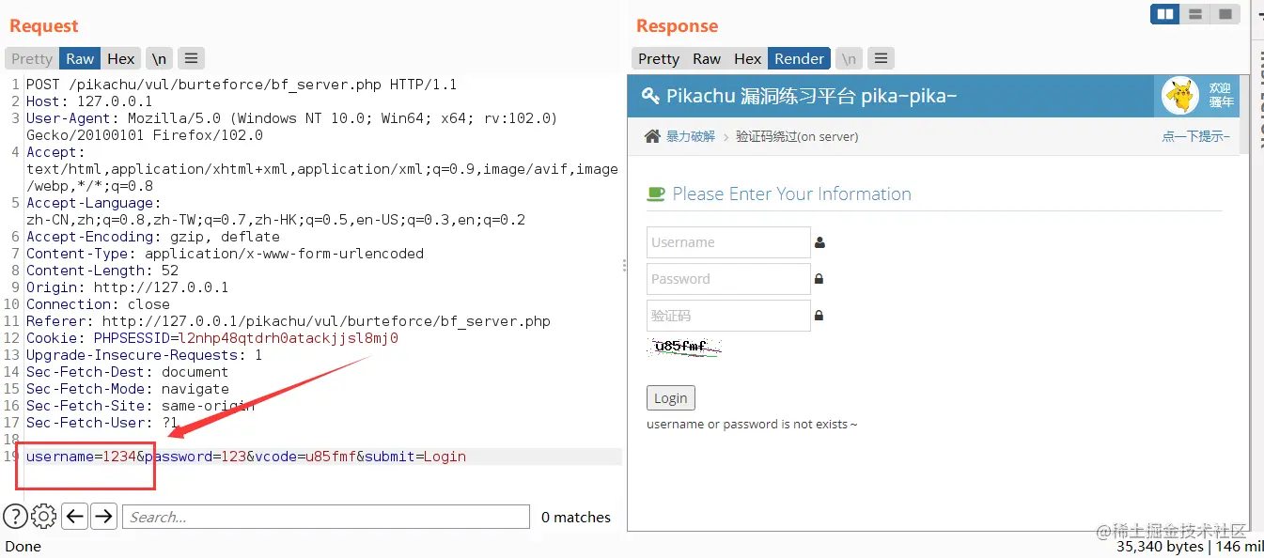Click the Sec-Fetch-Mode: navigate line

coord(128,389)
